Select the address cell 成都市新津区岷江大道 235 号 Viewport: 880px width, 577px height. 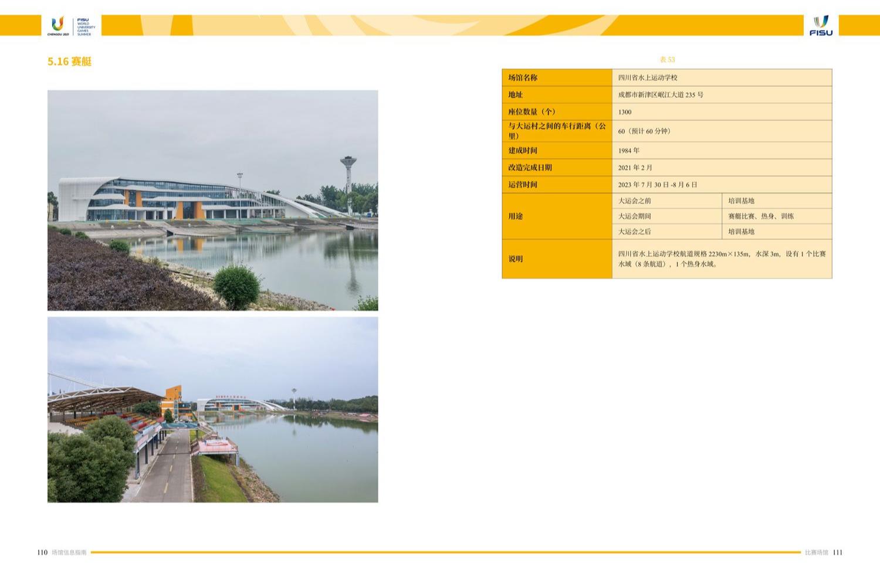coord(661,94)
